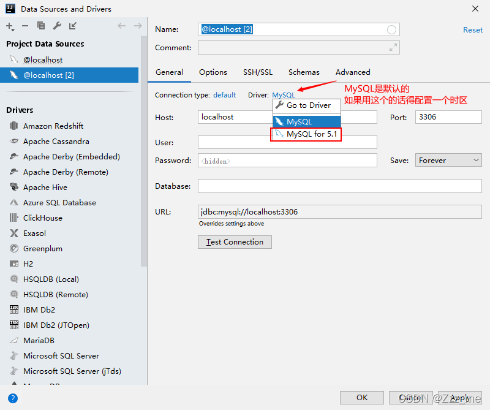
Task: Focus the Port input field
Action: [448, 117]
